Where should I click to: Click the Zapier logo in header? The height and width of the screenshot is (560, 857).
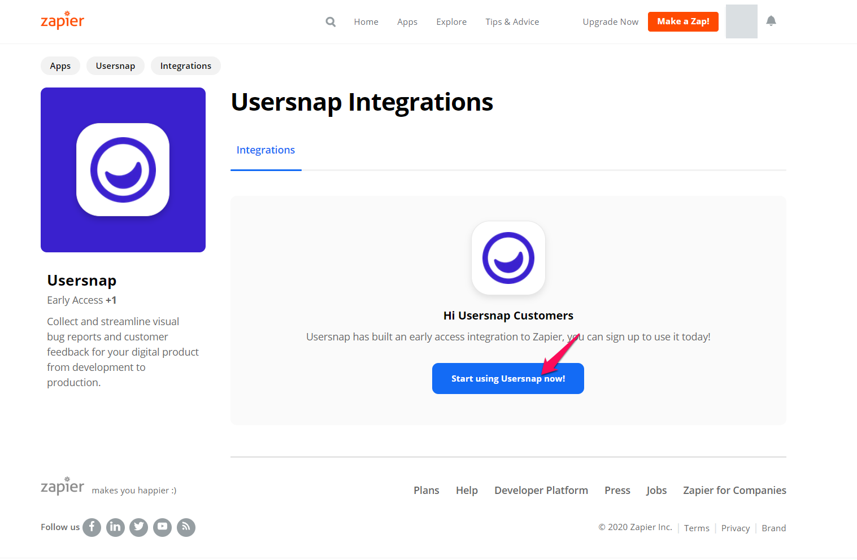[x=62, y=21]
